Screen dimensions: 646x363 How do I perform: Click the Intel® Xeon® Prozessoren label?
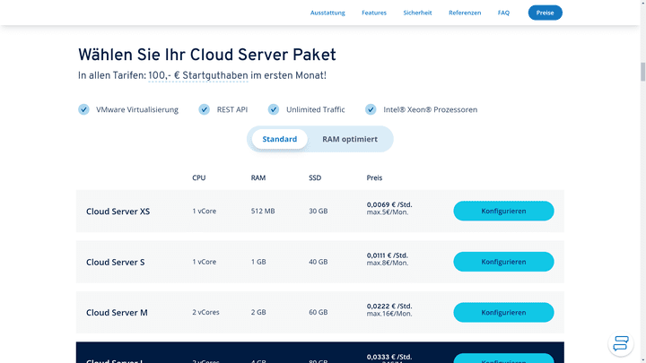click(431, 110)
